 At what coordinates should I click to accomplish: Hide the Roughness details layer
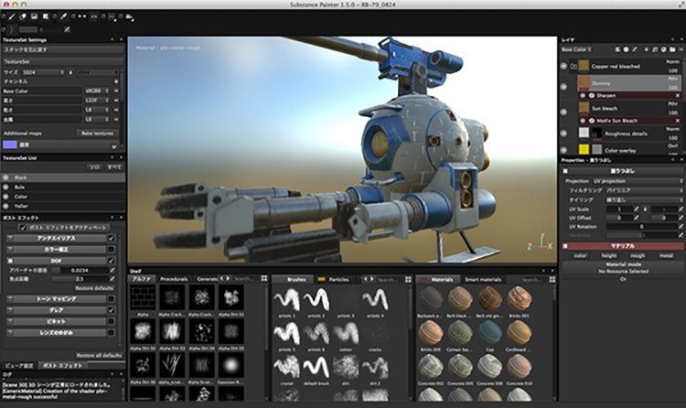[x=563, y=133]
